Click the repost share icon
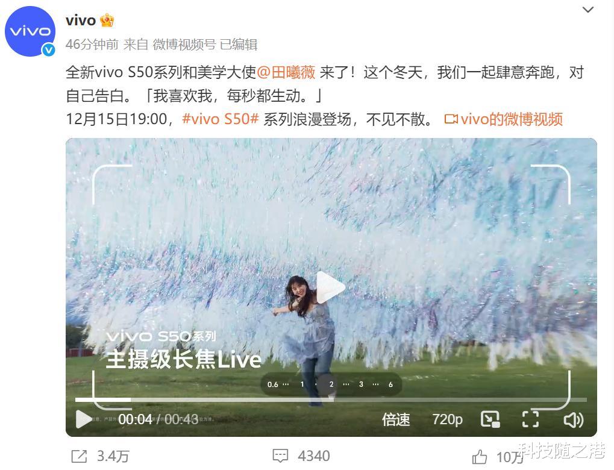The image size is (614, 470). pos(79,456)
